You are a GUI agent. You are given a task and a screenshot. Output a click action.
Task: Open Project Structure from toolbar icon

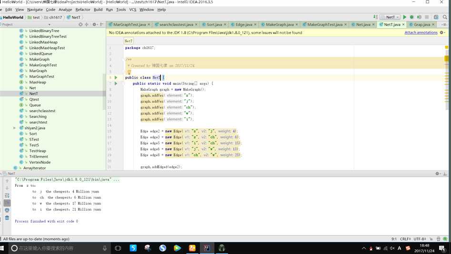coord(436,17)
